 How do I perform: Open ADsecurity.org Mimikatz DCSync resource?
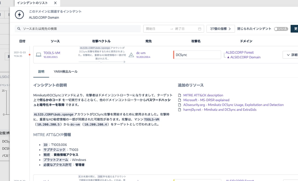(x=233, y=105)
